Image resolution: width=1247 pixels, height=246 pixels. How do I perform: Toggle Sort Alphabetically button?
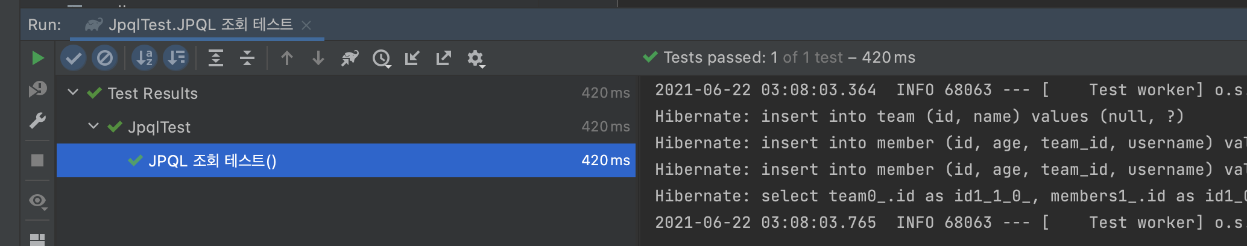point(145,58)
